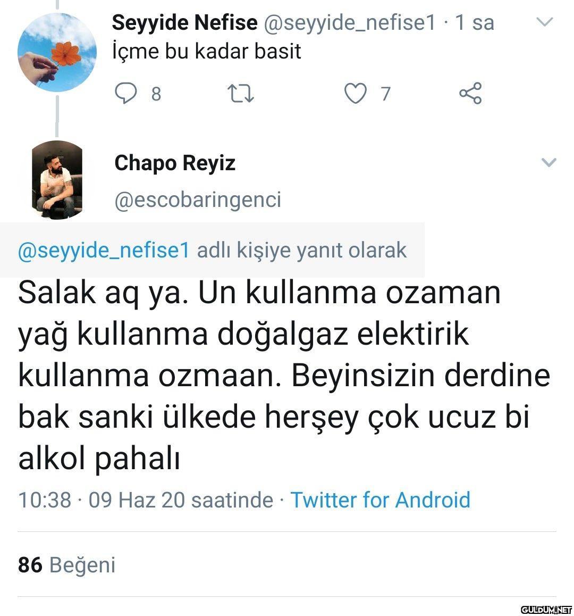
Task: Open the dropdown arrow beside Chapo Reyiz
Action: (x=548, y=162)
